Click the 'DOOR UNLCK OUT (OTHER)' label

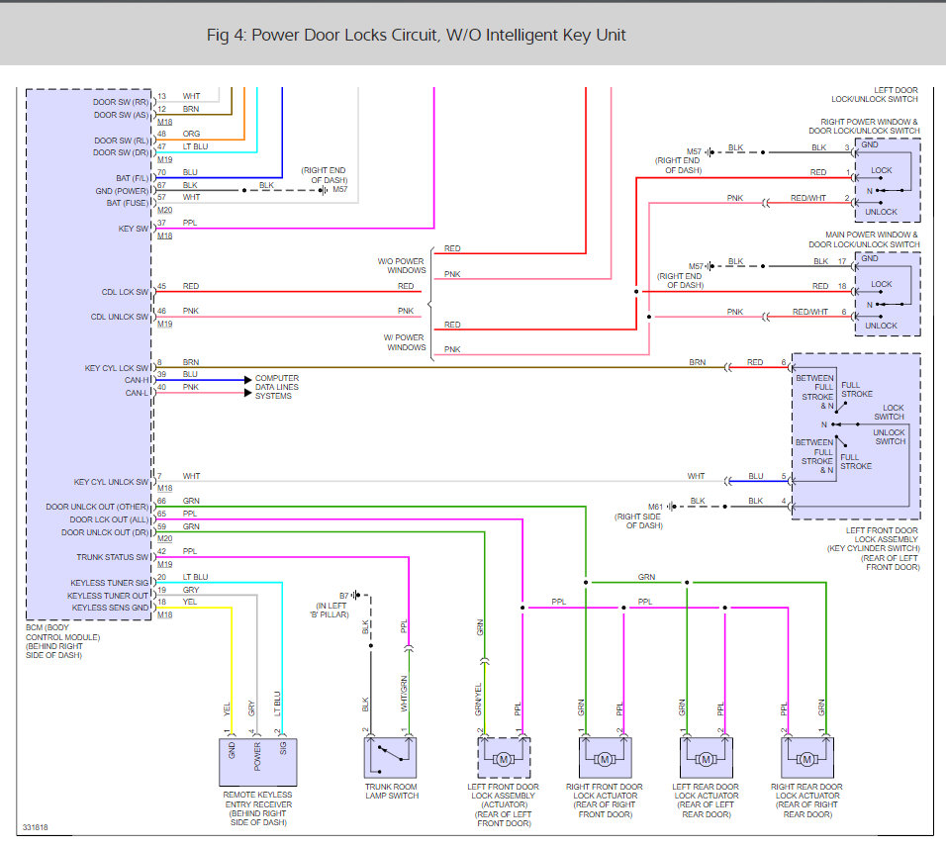pos(97,507)
